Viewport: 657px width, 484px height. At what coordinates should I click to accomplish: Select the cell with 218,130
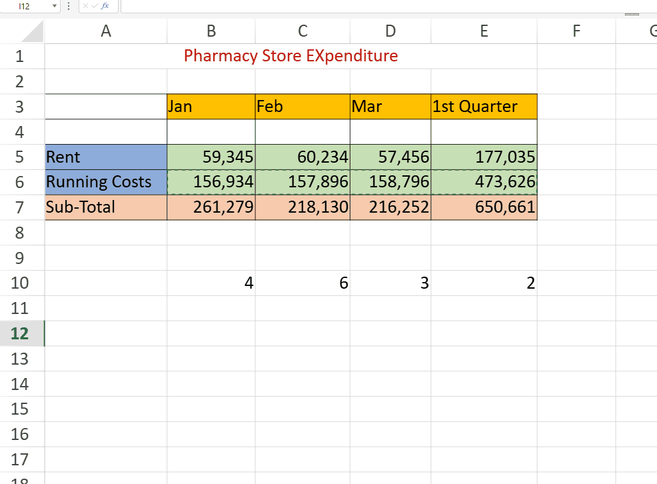point(303,207)
